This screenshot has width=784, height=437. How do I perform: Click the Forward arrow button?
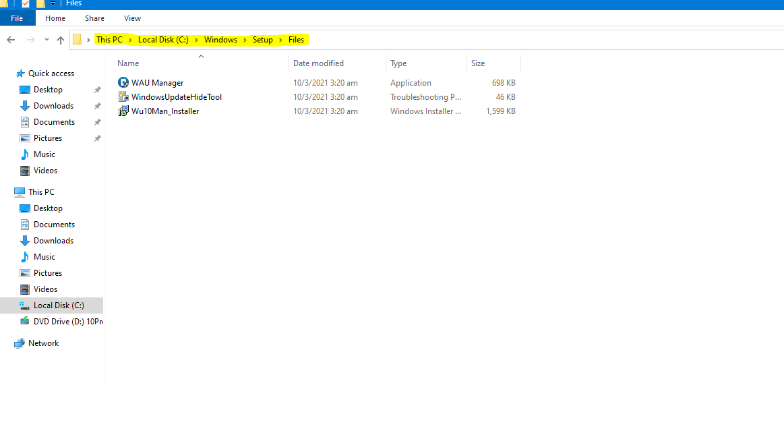coord(30,40)
